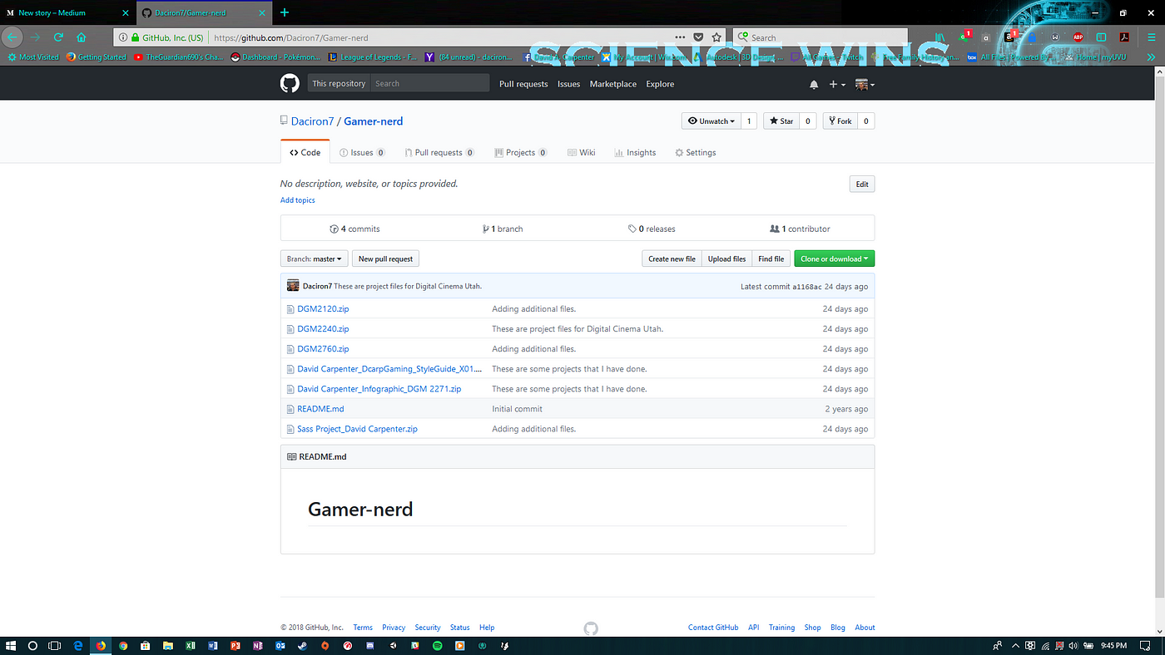Open the Daciron7 owner link
The width and height of the screenshot is (1165, 655).
point(312,121)
